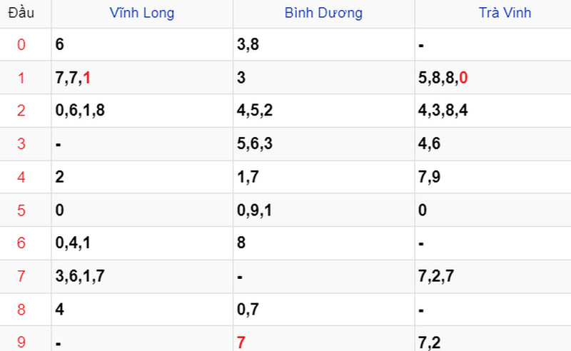
Task: Open the Bình Dương header link
Action: [323, 13]
